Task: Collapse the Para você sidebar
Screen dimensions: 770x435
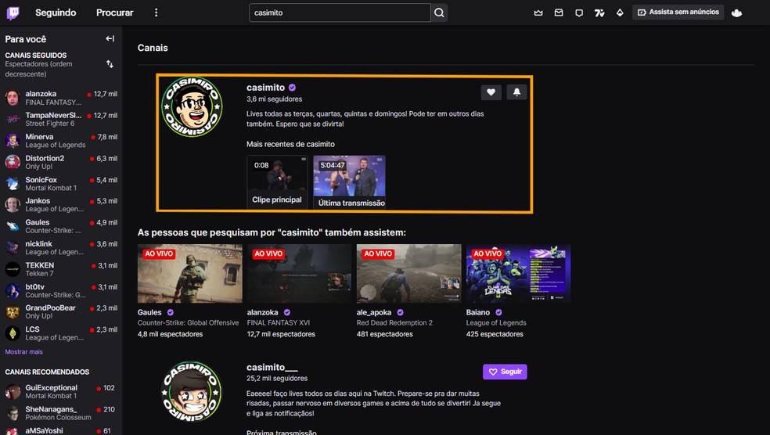Action: 110,39
